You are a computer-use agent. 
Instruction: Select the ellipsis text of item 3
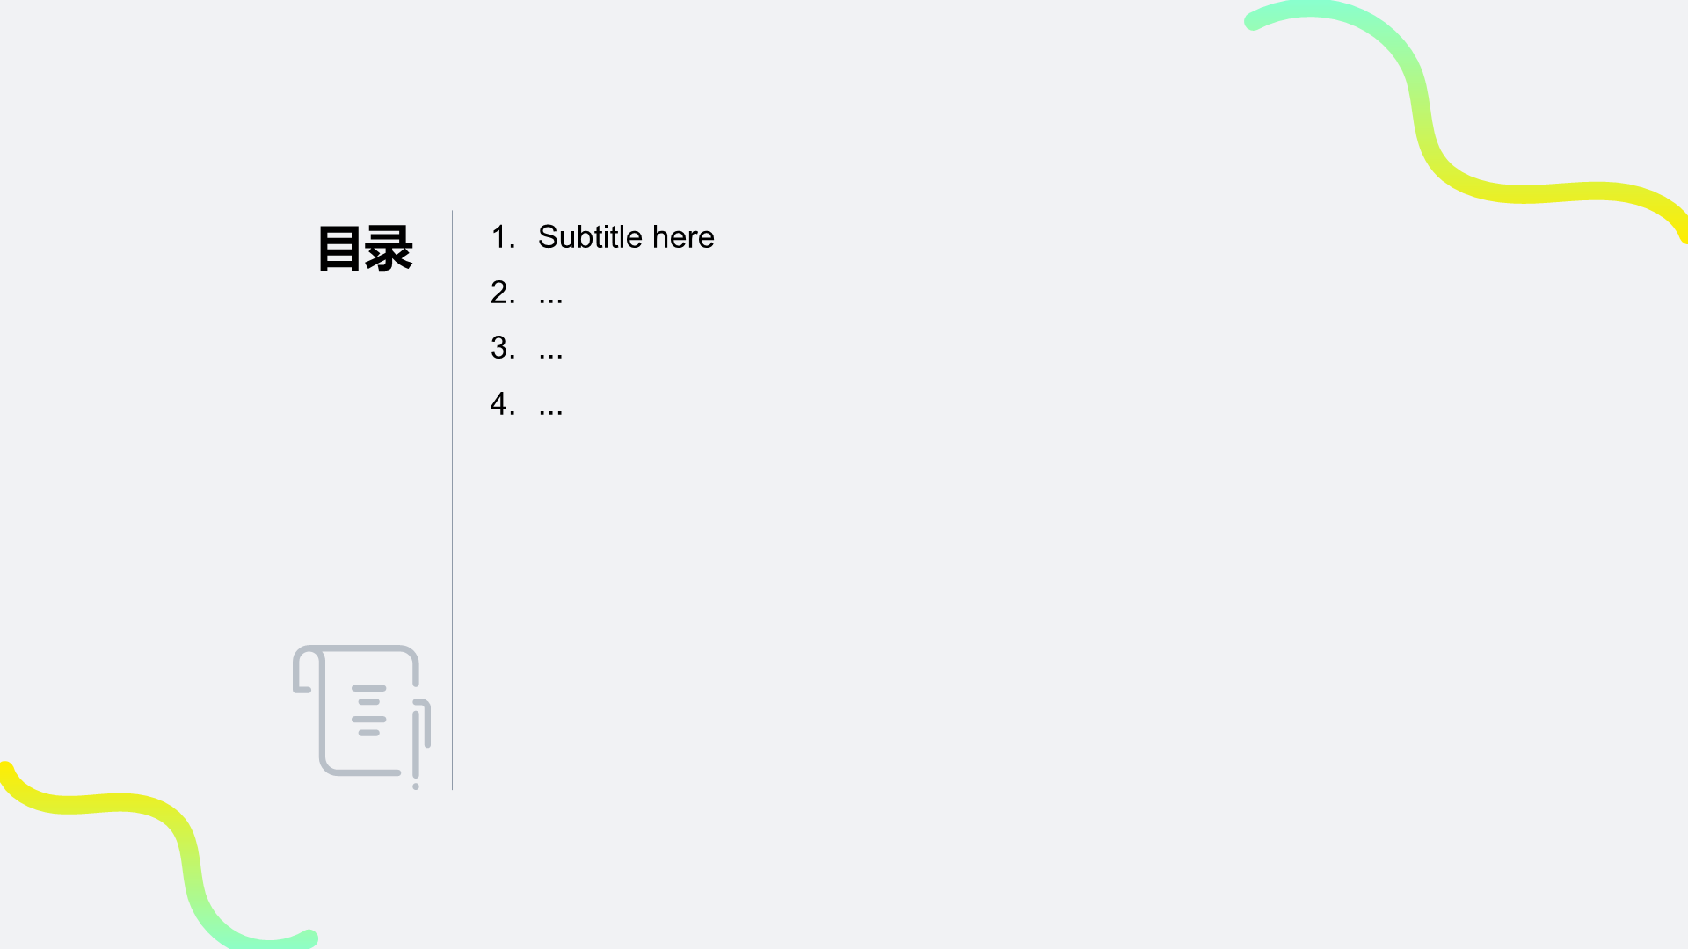click(x=550, y=354)
